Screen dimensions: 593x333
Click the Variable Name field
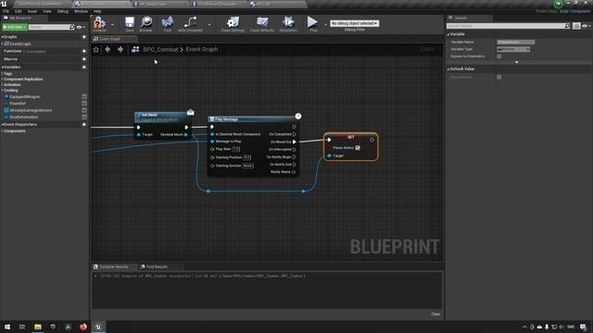coord(515,42)
